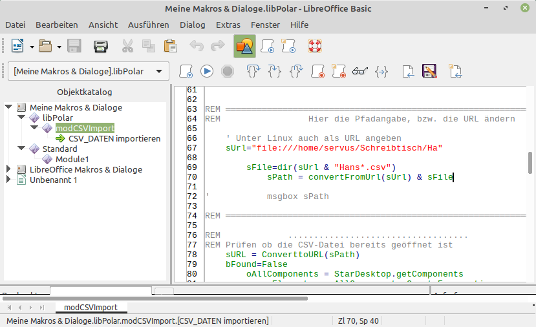Click the Zl 70, Sp 40 status field
Image resolution: width=536 pixels, height=327 pixels.
(358, 321)
